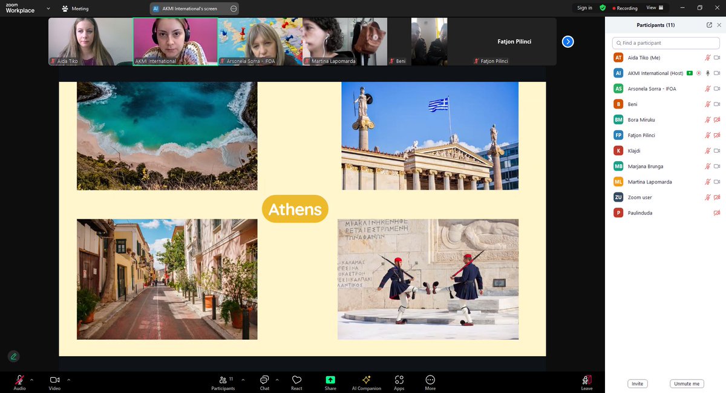
Task: Toggle Bora Miruku's camera icon
Action: 716,119
